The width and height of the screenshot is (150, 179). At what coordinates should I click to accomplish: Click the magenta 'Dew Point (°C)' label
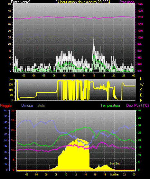pyautogui.click(x=137, y=105)
